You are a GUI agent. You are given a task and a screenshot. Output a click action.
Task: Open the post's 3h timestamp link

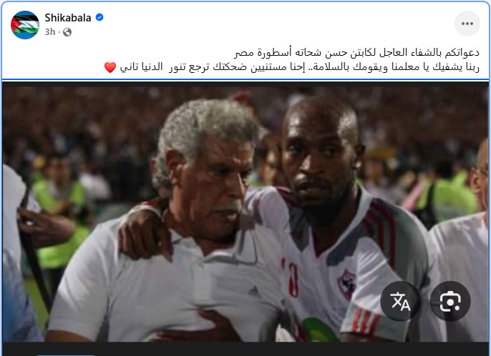50,32
